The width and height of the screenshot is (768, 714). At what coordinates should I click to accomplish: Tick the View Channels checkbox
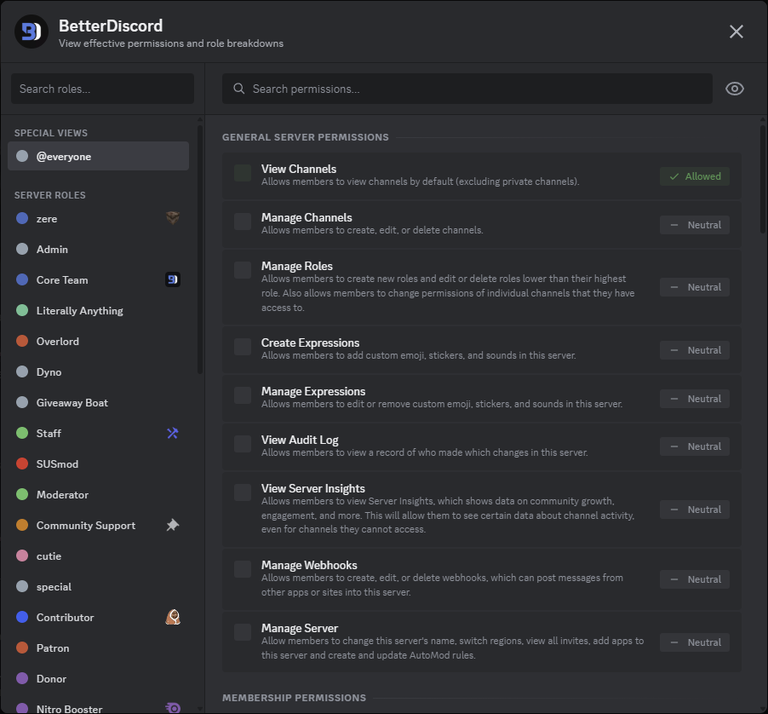coord(243,173)
